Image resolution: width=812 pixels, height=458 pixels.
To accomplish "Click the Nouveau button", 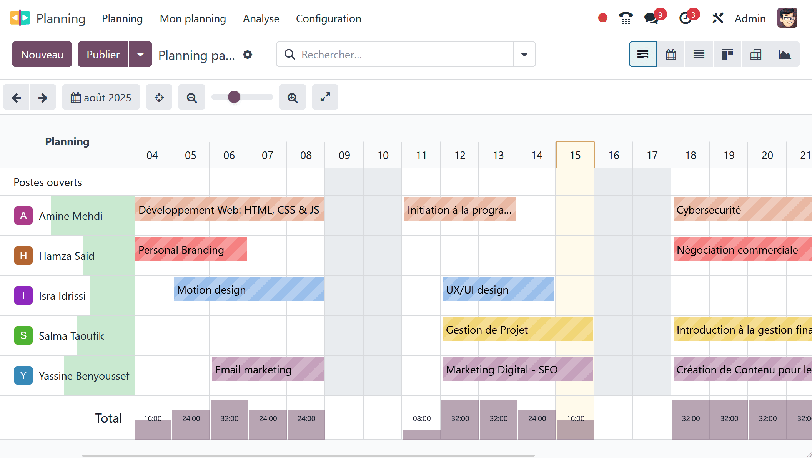I will click(x=42, y=55).
